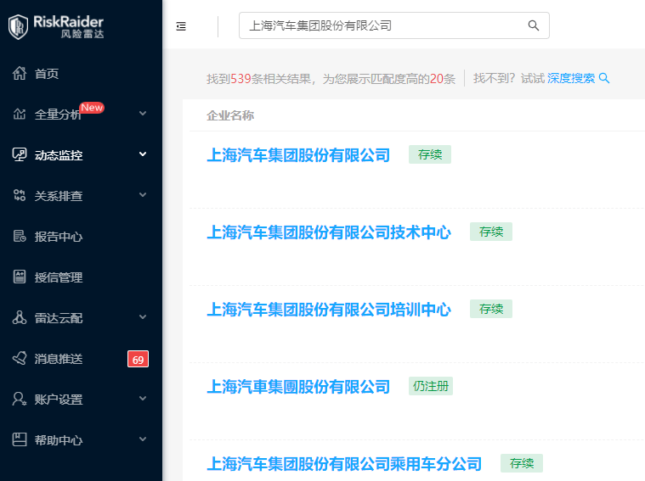
Task: Click the 仍注册 status tag
Action: click(x=431, y=386)
